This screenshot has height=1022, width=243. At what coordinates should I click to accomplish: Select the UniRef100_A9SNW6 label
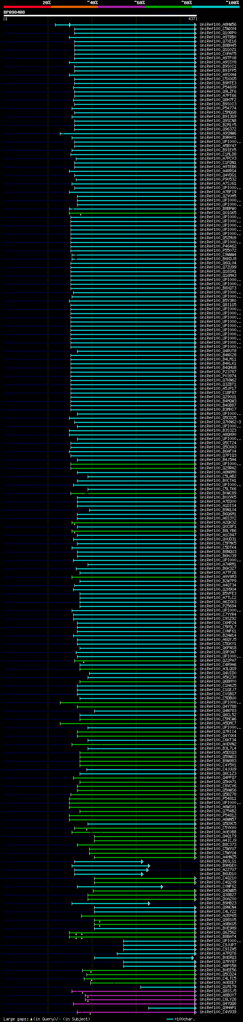pyautogui.click(x=218, y=133)
